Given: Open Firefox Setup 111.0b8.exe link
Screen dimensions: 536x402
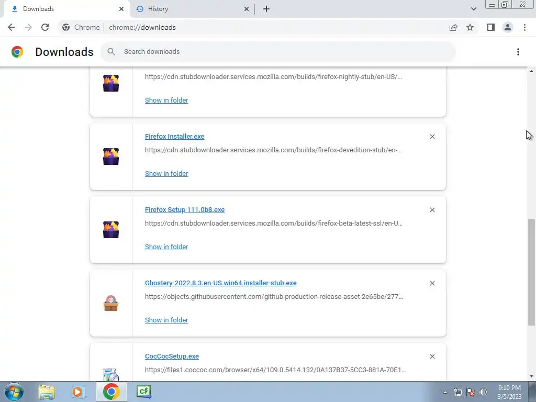Looking at the screenshot, I should click(185, 209).
